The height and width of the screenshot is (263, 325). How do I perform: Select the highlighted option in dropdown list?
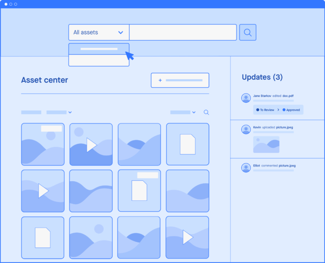[99, 49]
